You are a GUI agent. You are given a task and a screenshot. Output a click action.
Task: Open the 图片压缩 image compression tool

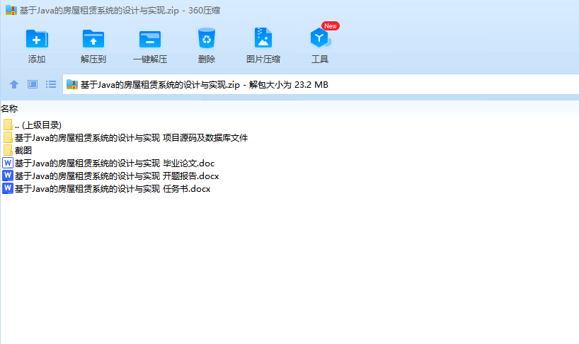pos(263,38)
